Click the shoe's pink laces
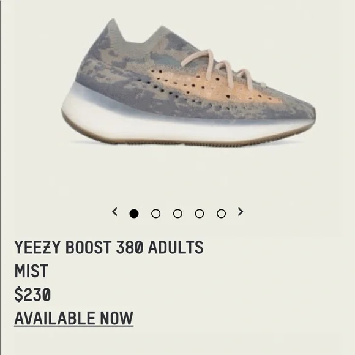The image size is (355, 355). point(217,69)
